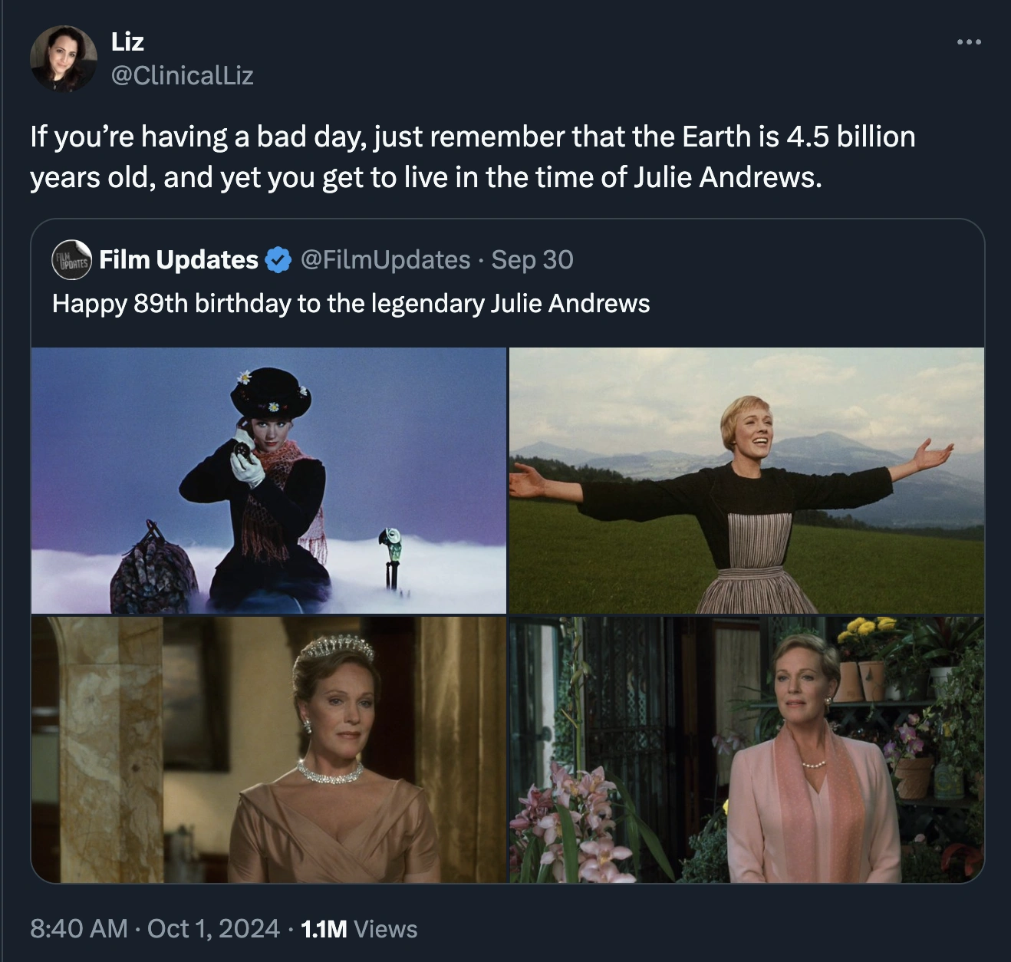Open the Mary Poppins cloud photo

[268, 480]
